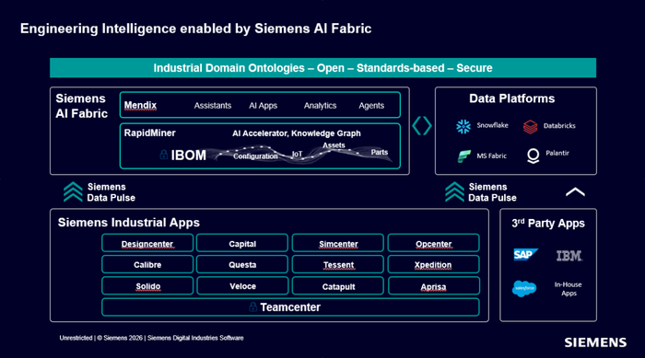
Task: Click the Teamcenter bar
Action: [x=290, y=307]
